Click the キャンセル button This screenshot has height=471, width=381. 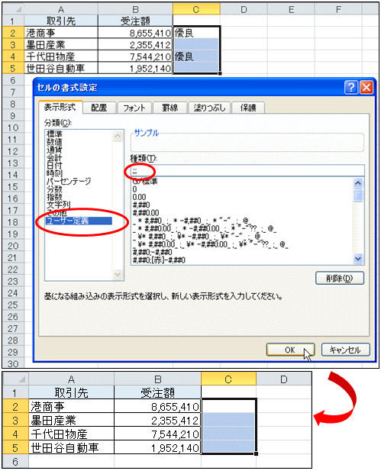click(345, 350)
